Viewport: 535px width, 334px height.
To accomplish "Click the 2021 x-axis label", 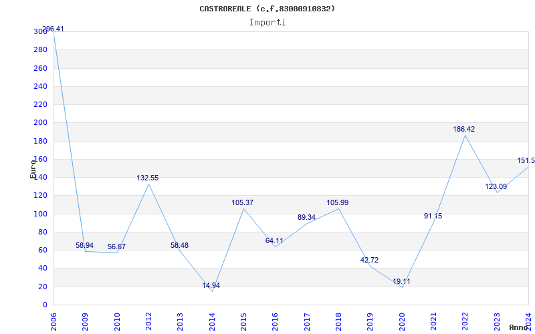I will tap(433, 322).
